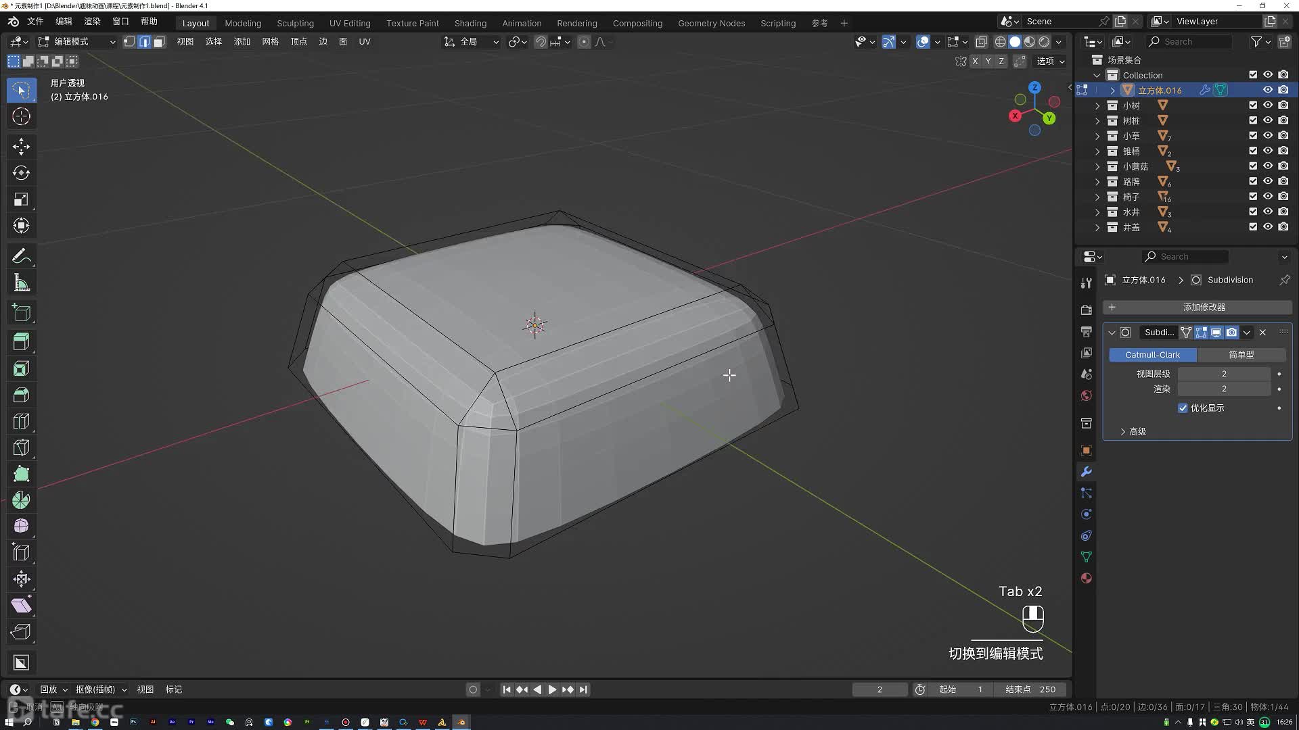Select the Smooth vertices tool

[x=21, y=526]
